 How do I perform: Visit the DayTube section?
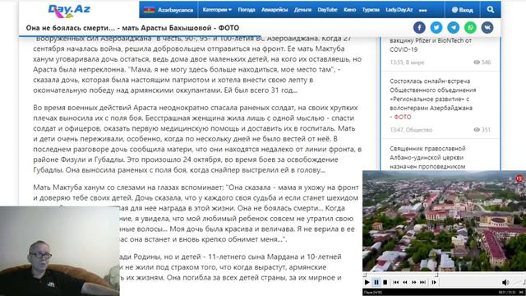pos(327,10)
